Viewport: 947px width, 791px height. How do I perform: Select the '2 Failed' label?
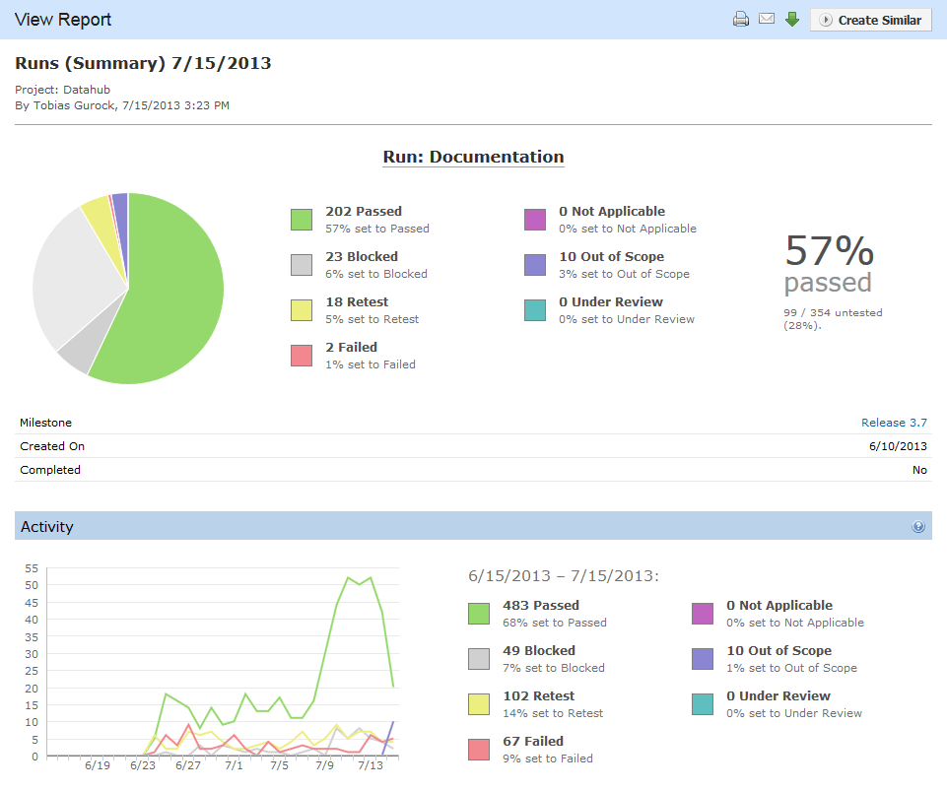point(352,347)
